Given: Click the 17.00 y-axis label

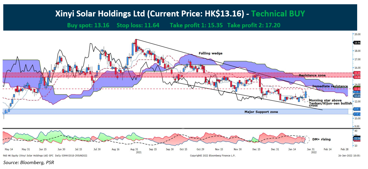Looking at the screenshot, I should point(358,60).
